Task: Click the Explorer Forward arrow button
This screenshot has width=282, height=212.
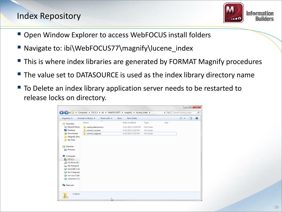Action: coord(66,113)
